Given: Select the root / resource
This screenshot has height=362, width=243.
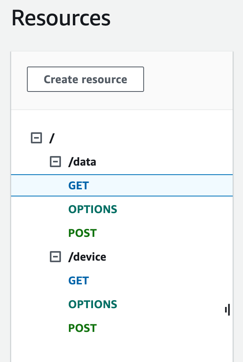Looking at the screenshot, I should click(x=51, y=138).
